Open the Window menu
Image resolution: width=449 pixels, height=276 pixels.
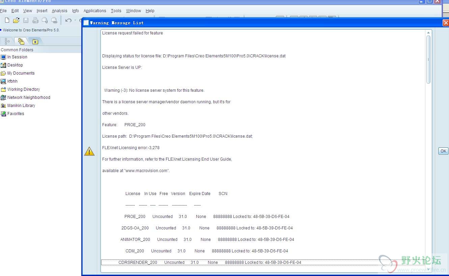(134, 11)
